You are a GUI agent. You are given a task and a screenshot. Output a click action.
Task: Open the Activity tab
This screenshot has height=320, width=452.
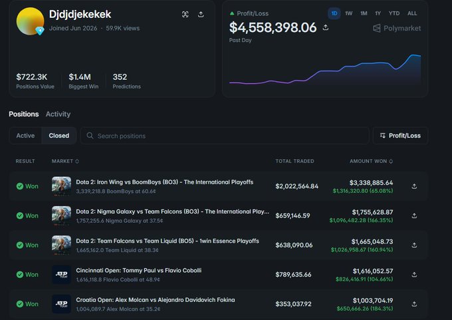58,114
